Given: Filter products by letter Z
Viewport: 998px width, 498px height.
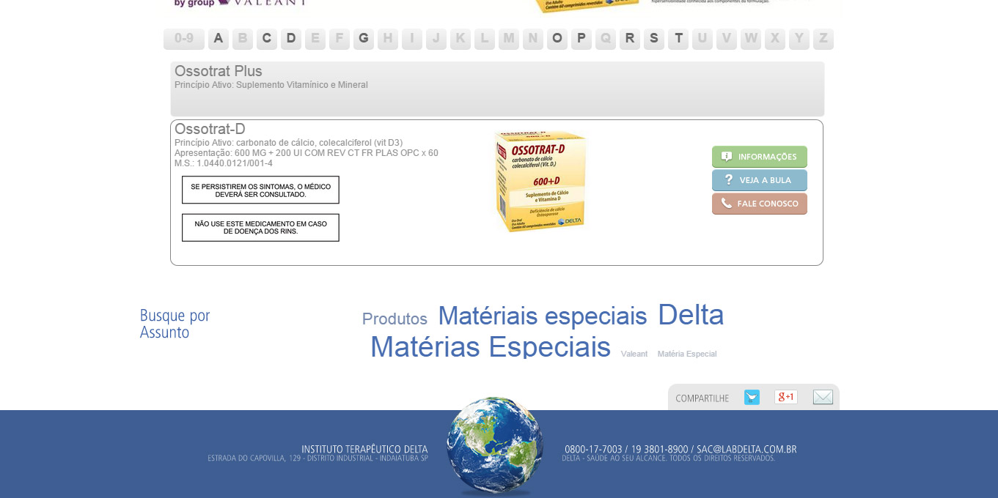Looking at the screenshot, I should [x=823, y=39].
